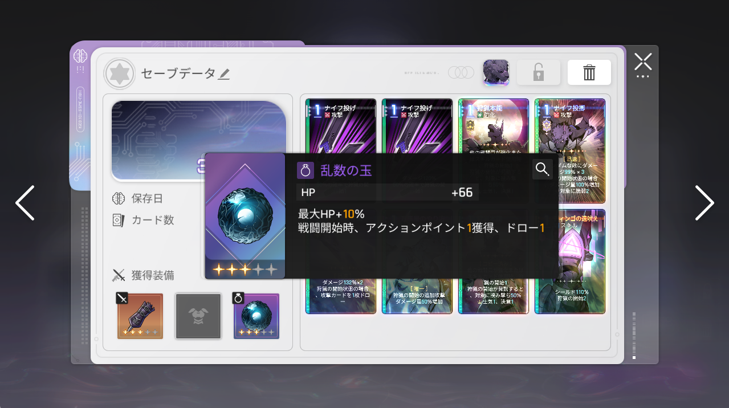Click the hexagram emblem beside セーブデータ

[120, 74]
